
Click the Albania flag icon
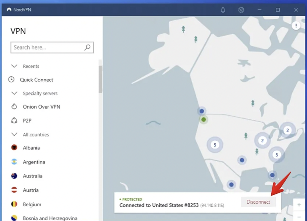tap(14, 148)
